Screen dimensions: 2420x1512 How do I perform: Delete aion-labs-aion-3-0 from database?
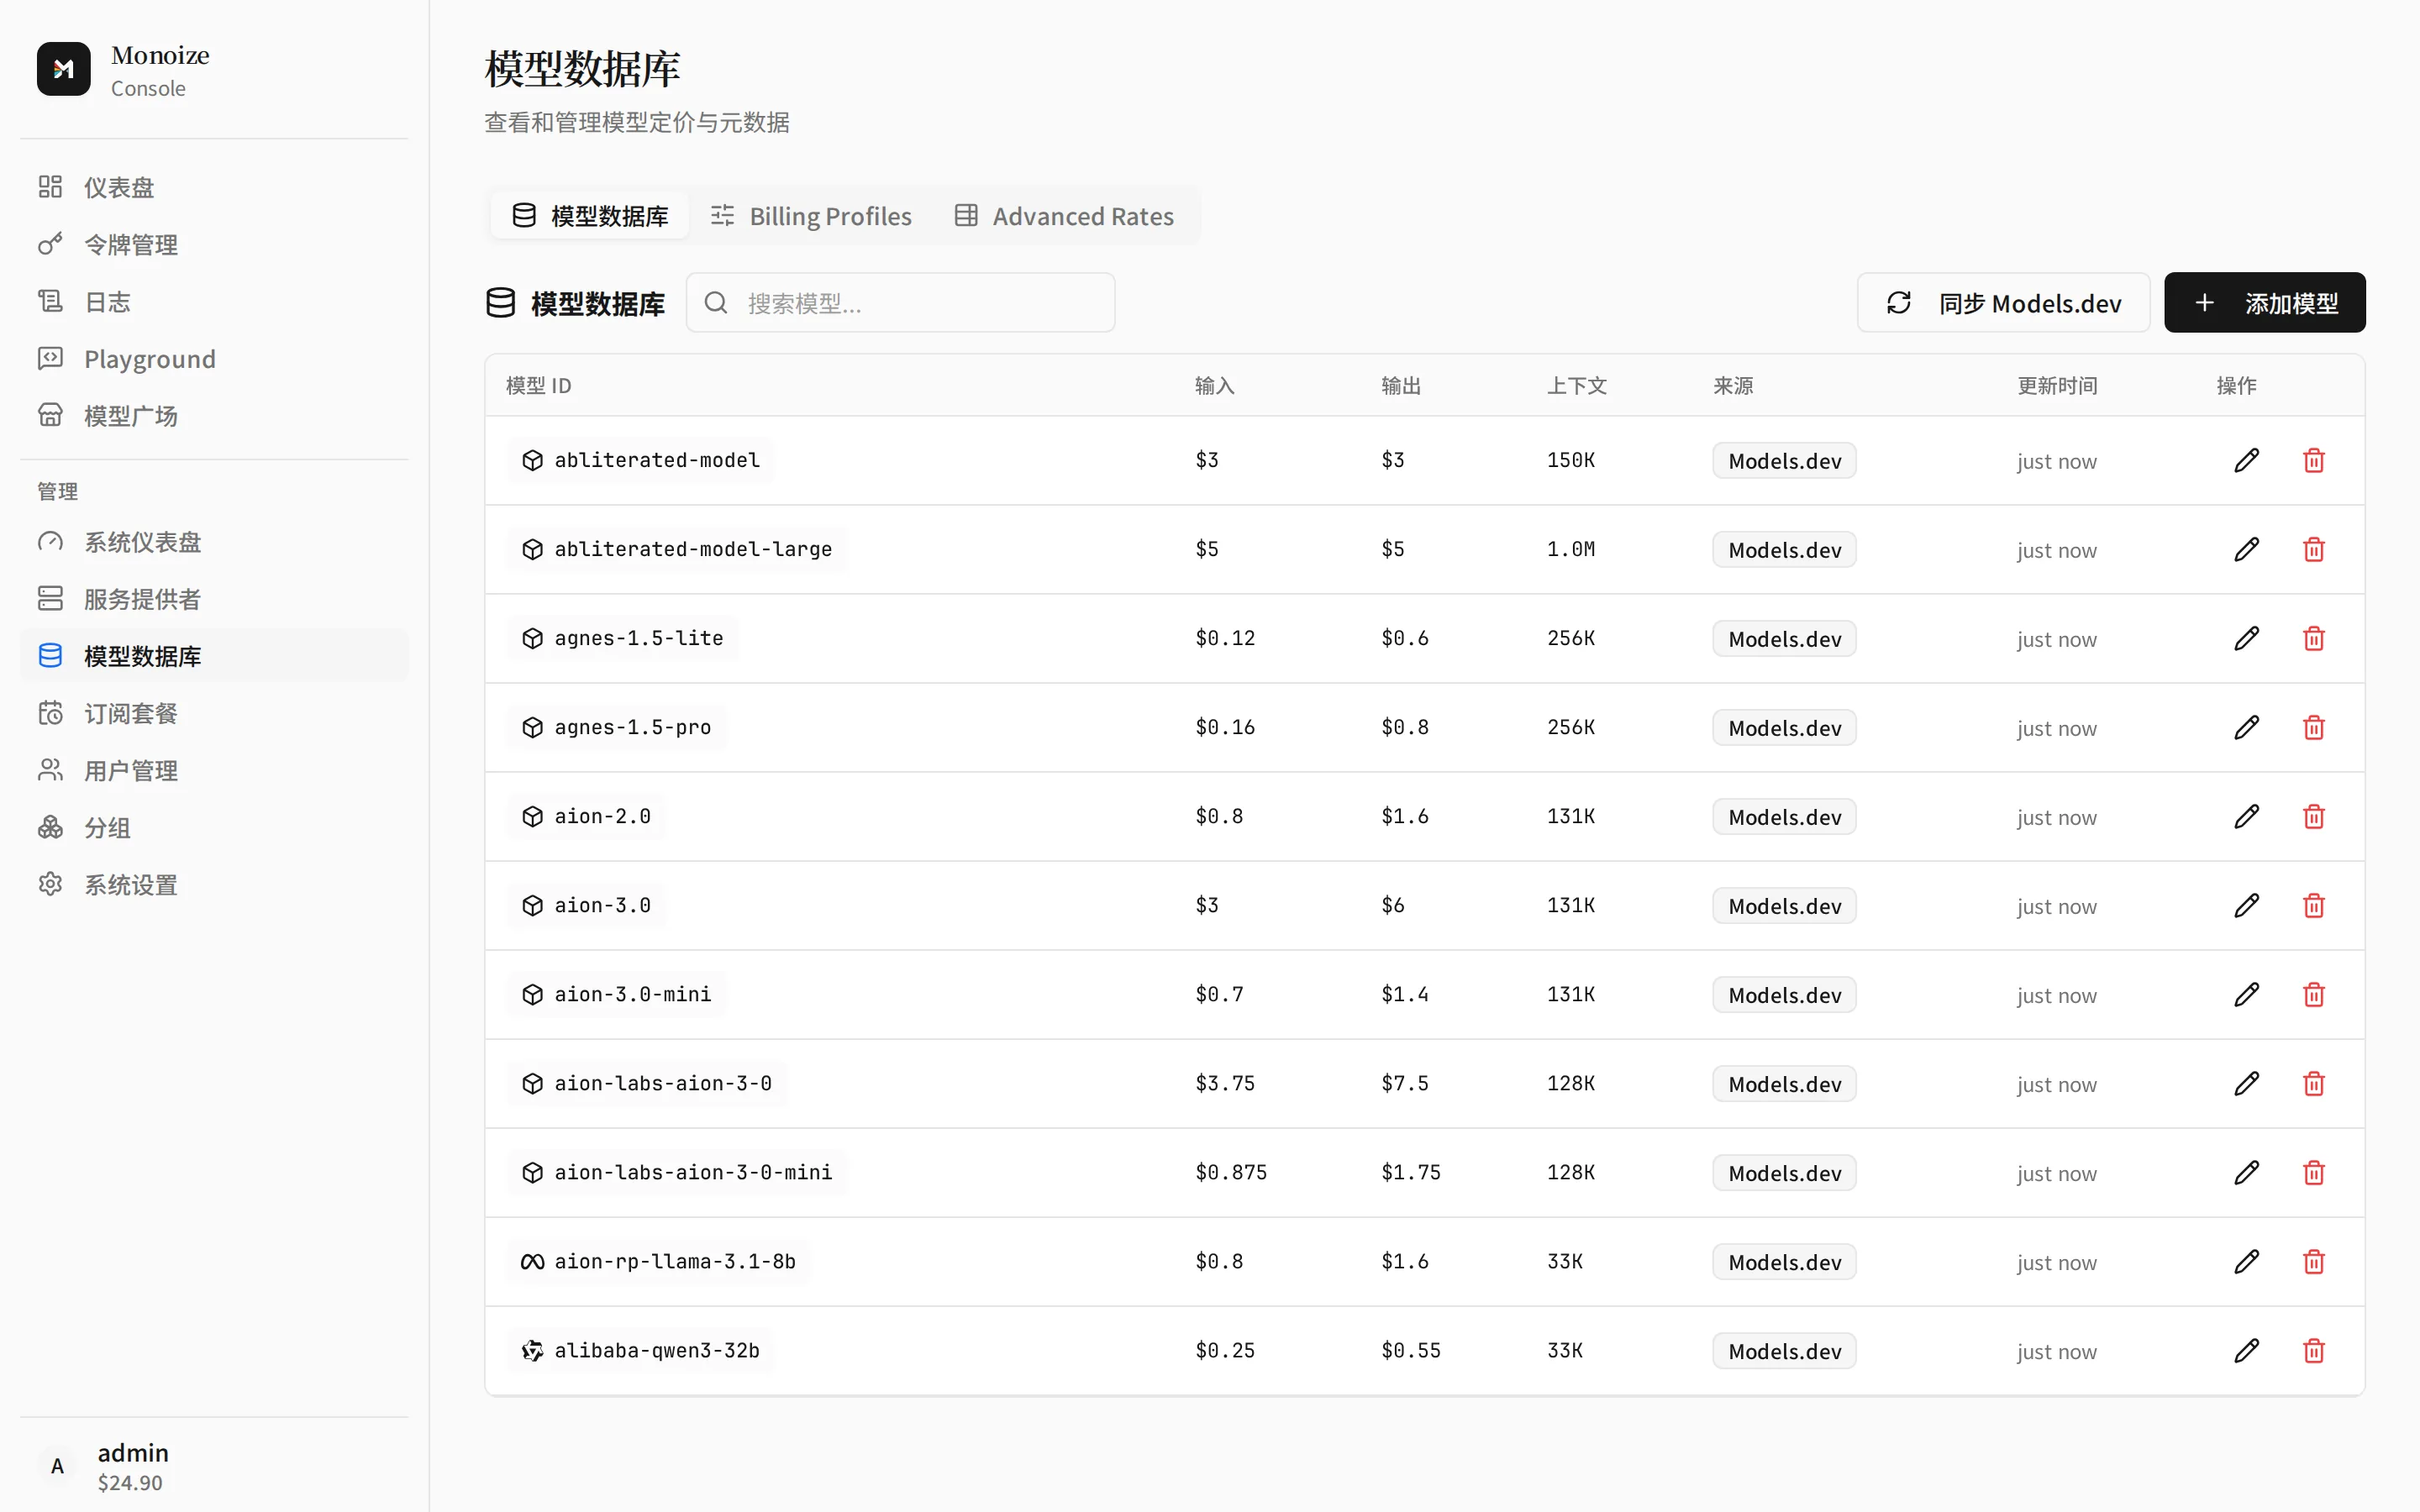2313,1083
